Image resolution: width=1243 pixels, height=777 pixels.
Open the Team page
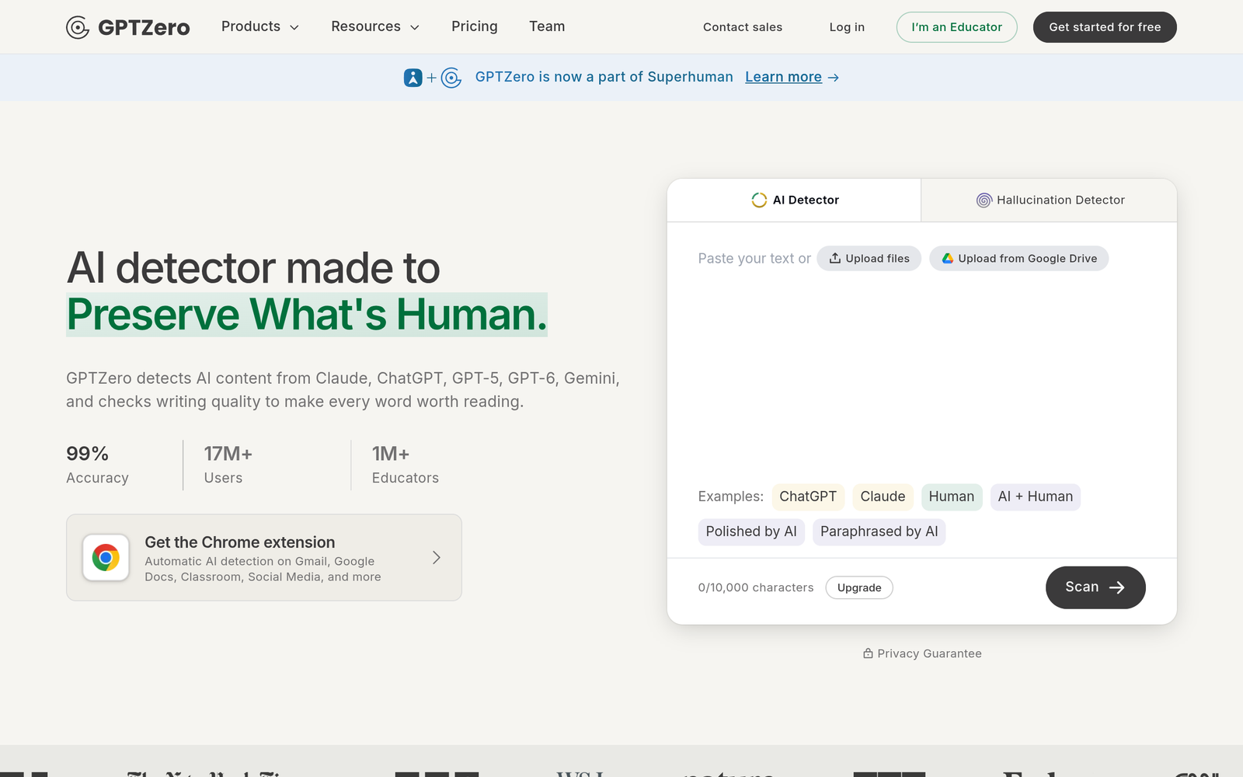pyautogui.click(x=547, y=26)
